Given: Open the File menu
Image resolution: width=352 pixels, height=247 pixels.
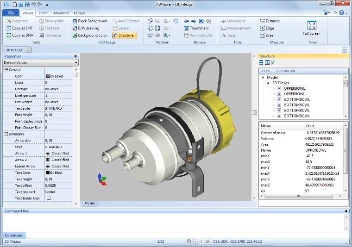Looking at the screenshot, I should click(x=11, y=13).
